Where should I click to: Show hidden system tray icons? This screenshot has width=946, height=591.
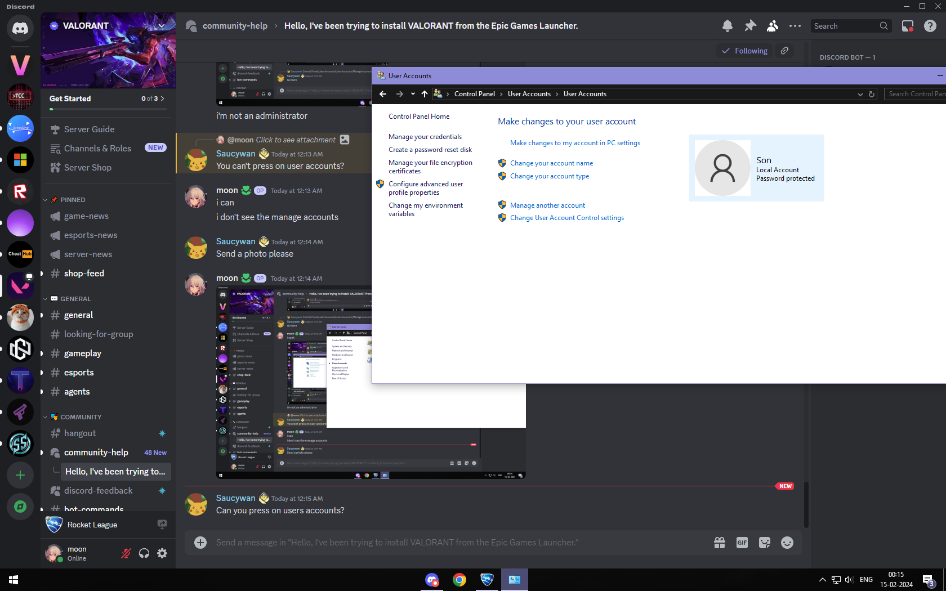823,580
